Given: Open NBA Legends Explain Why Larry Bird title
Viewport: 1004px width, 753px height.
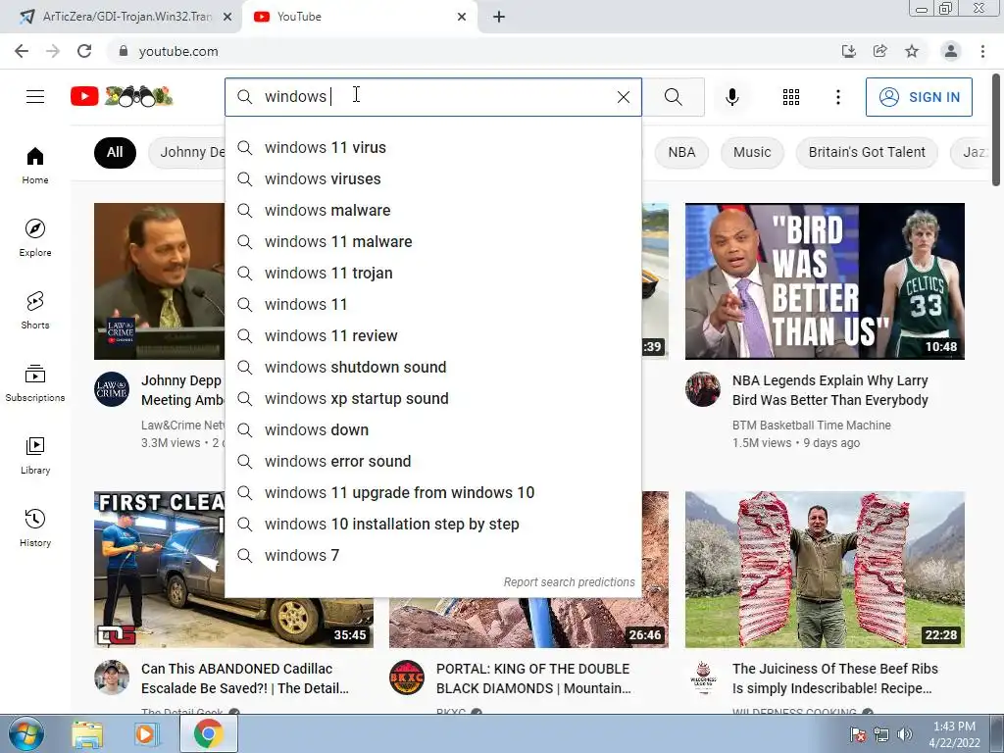Looking at the screenshot, I should (829, 390).
